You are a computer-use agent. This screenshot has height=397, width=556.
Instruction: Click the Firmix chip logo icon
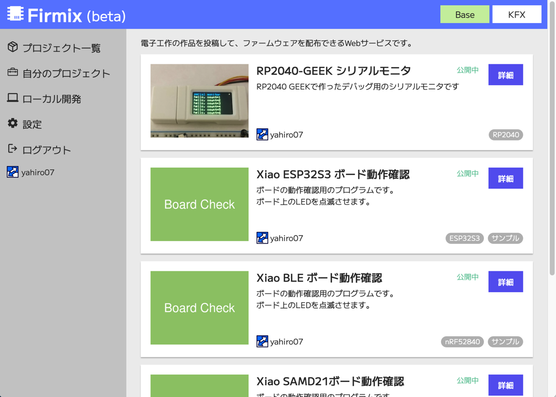pos(15,14)
